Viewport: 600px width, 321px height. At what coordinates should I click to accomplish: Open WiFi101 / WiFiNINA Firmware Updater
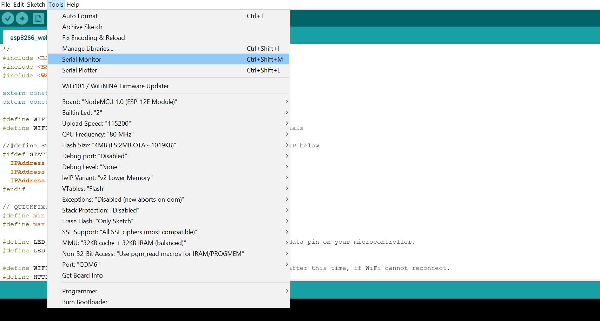169,86
